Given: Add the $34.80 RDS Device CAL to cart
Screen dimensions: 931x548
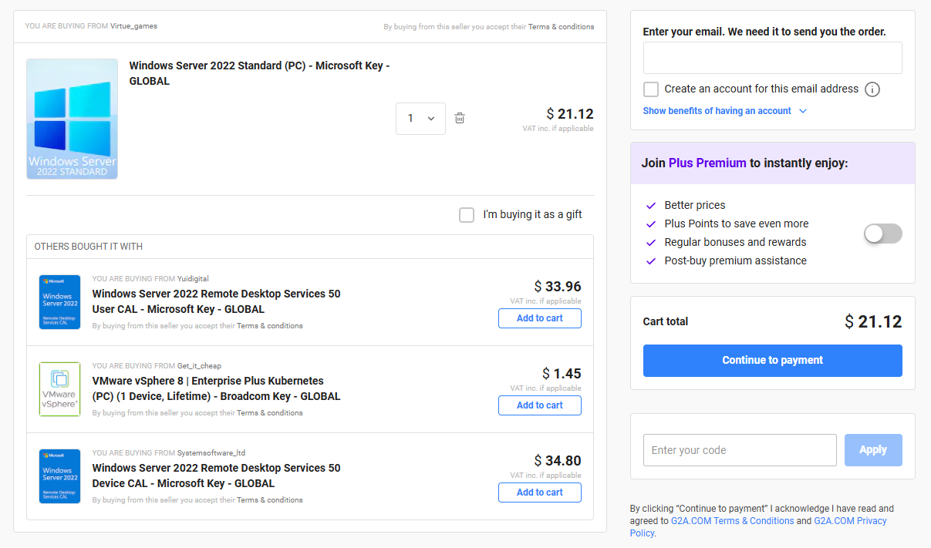Looking at the screenshot, I should (x=539, y=493).
